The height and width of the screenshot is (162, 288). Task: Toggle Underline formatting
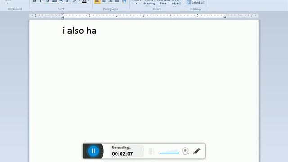pyautogui.click(x=48, y=1)
